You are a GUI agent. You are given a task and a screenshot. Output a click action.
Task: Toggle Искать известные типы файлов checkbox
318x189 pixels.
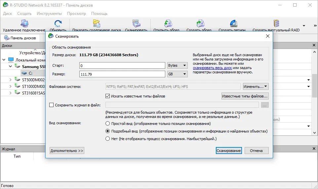click(x=108, y=96)
